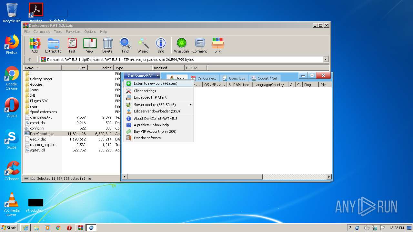Image resolution: width=413 pixels, height=232 pixels.
Task: Sort by the % RAM Used column
Action: 239,85
